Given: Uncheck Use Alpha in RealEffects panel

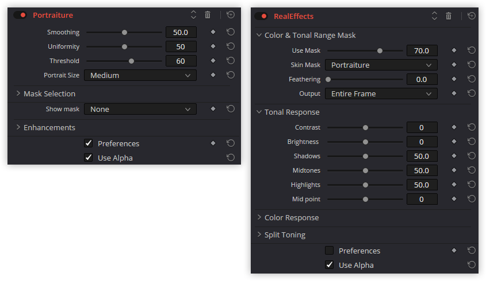Looking at the screenshot, I should (329, 264).
